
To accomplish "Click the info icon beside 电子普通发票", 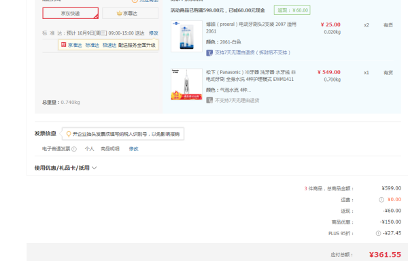I will [x=74, y=149].
